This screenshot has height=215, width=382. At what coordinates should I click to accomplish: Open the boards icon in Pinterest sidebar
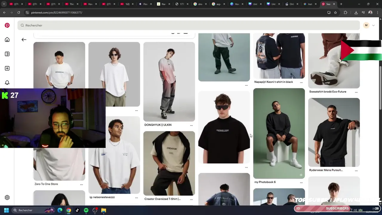tap(7, 54)
